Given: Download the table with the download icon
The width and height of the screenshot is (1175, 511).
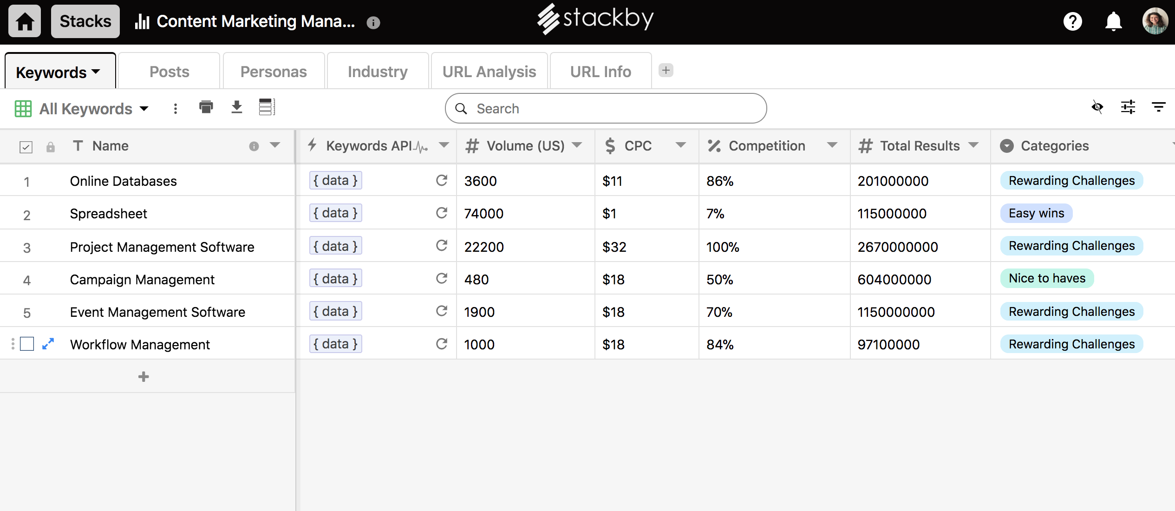Looking at the screenshot, I should tap(236, 107).
